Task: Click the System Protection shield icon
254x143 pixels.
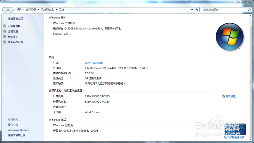Action: [5, 37]
